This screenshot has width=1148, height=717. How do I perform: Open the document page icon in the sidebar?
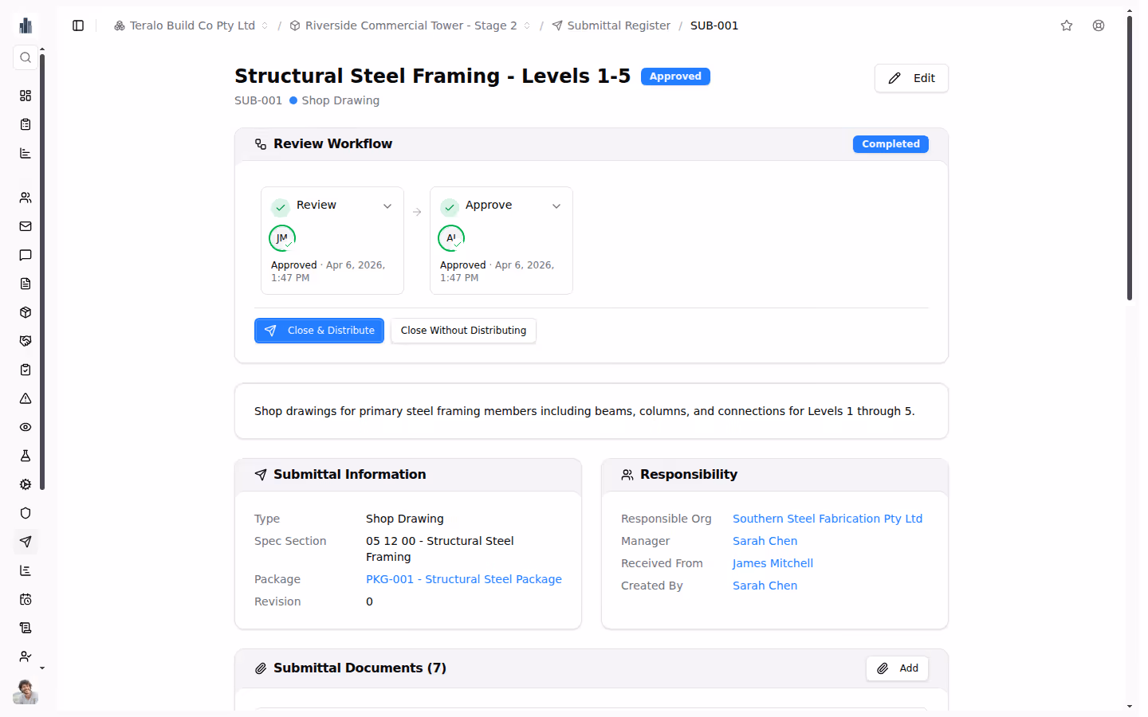click(x=26, y=284)
